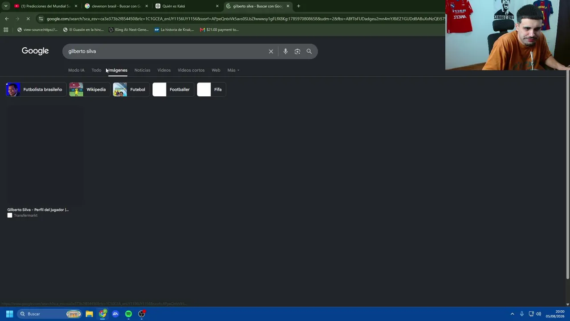Switch to Modo IA results
The height and width of the screenshot is (321, 570).
pyautogui.click(x=76, y=70)
